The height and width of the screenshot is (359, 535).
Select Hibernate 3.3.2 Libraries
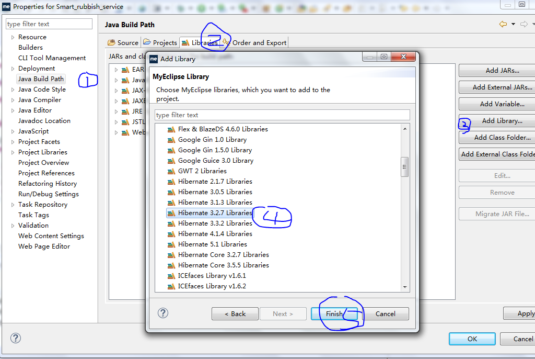coord(215,223)
